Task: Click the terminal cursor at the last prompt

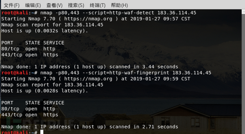Action: (x=42, y=132)
